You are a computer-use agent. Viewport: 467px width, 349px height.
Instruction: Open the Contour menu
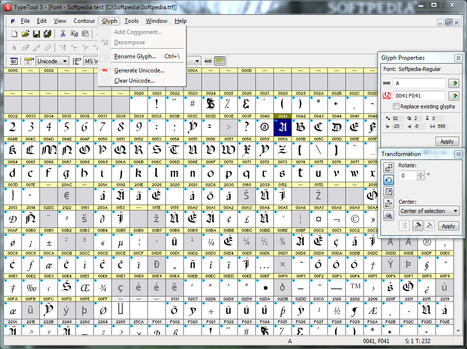84,21
